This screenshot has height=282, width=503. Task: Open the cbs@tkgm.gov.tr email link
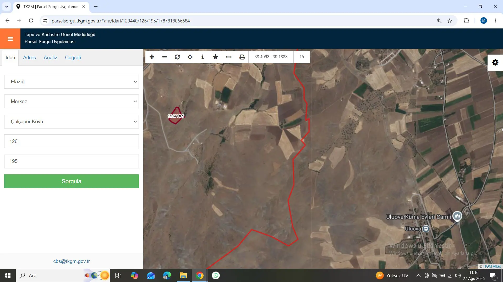(72, 261)
